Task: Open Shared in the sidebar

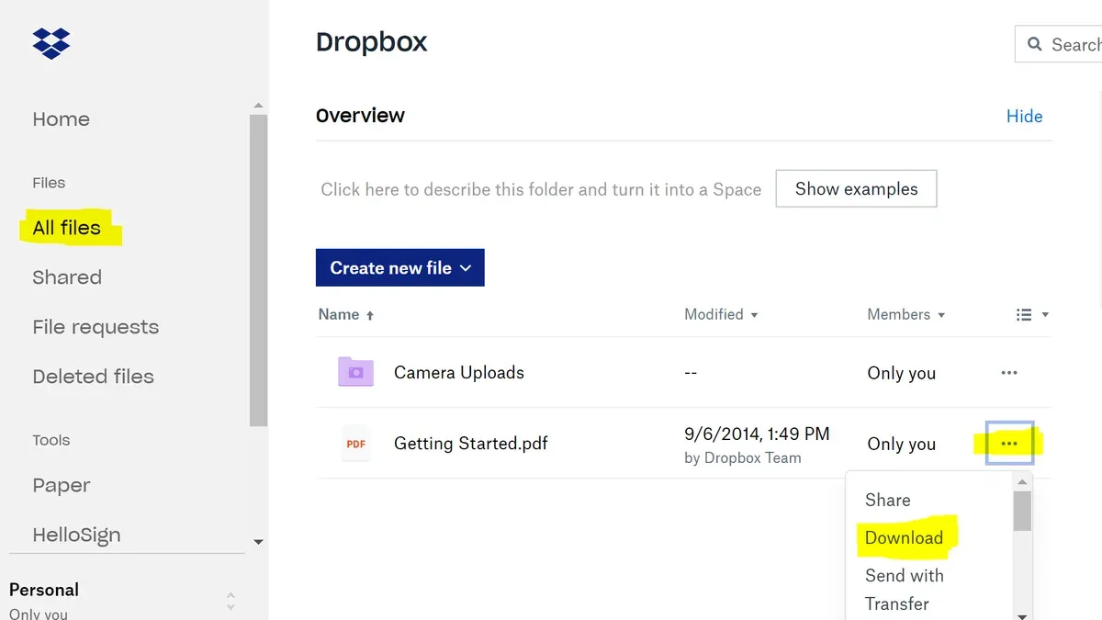Action: (x=67, y=276)
